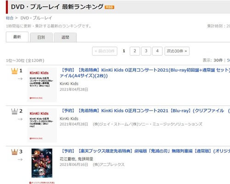Click 次の30件 next page button
The width and height of the screenshot is (230, 184).
click(177, 51)
